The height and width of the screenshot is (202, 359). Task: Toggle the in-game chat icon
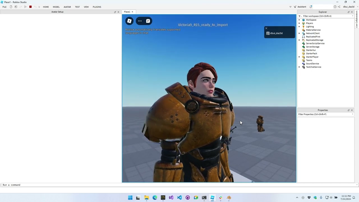148,21
